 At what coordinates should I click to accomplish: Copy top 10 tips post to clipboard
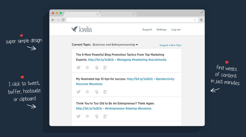[x=105, y=92]
